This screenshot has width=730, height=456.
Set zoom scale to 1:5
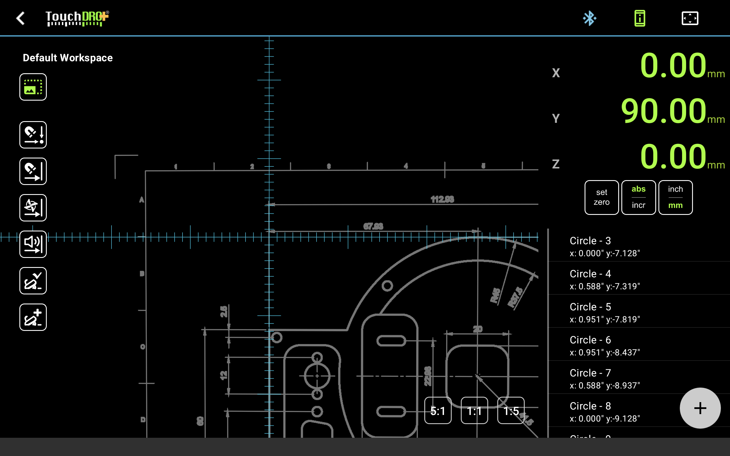[511, 410]
